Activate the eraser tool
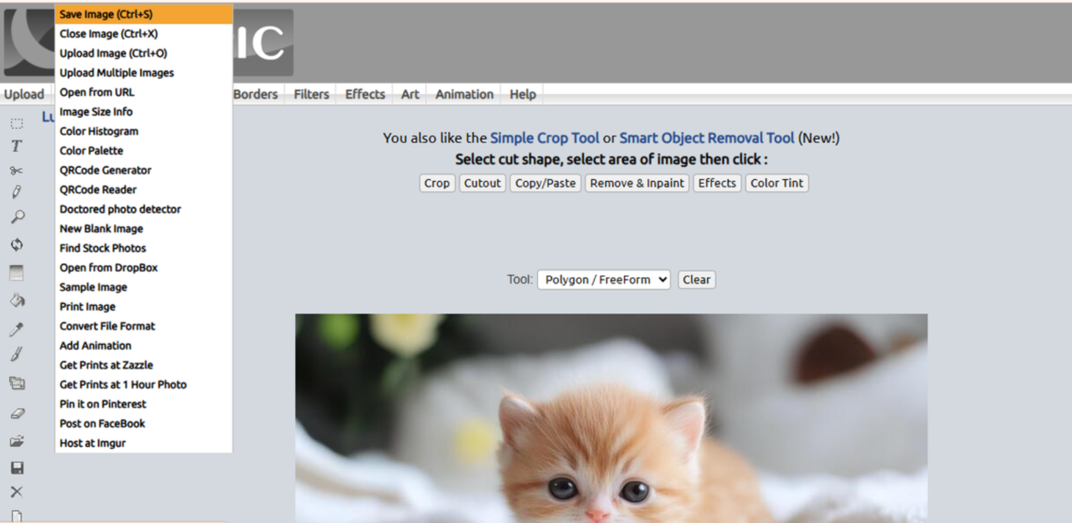The width and height of the screenshot is (1072, 523). pos(17,413)
